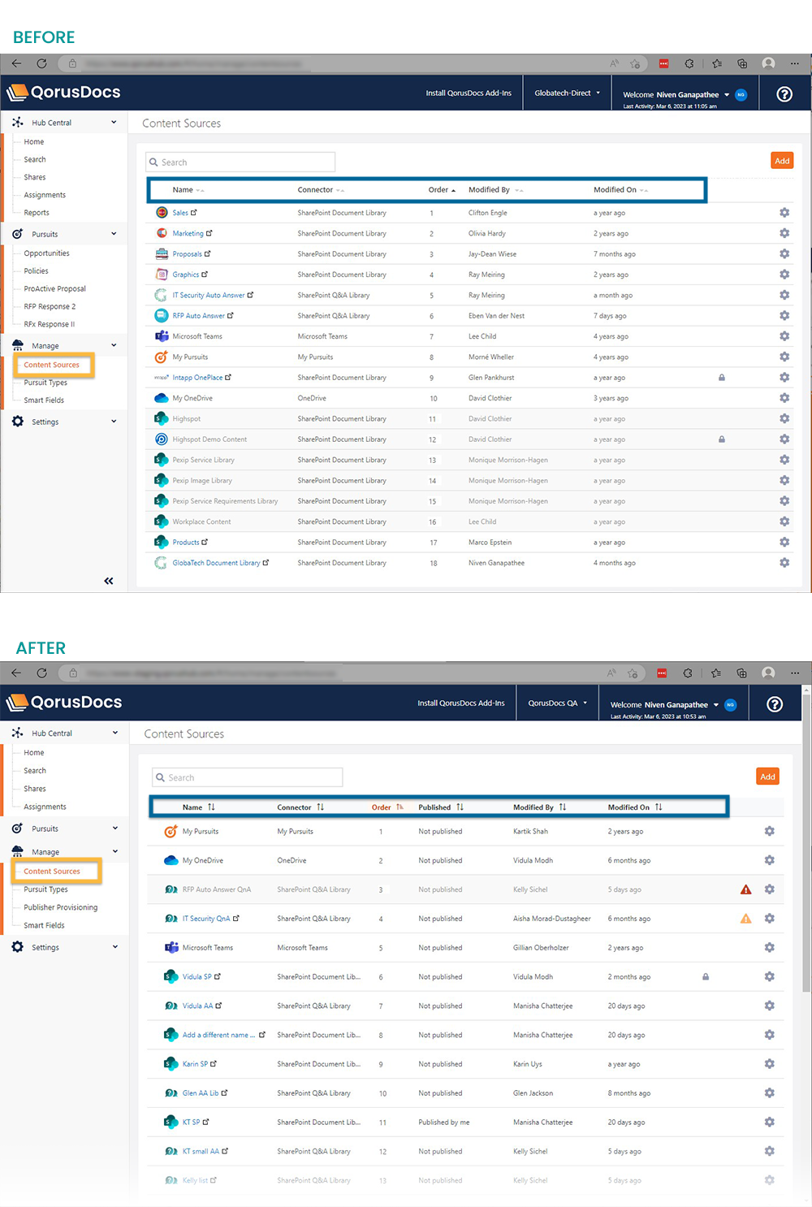Click external link icon next to Proposals
812x1207 pixels.
click(x=207, y=253)
